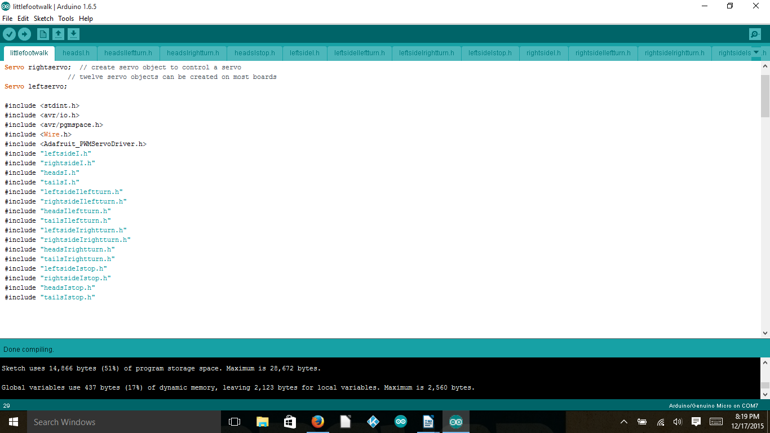Open a sketch using the up-arrow icon
The height and width of the screenshot is (433, 770).
tap(58, 34)
